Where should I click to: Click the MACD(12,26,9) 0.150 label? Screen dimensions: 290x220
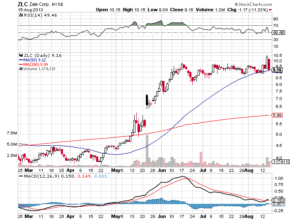[x=49, y=176]
